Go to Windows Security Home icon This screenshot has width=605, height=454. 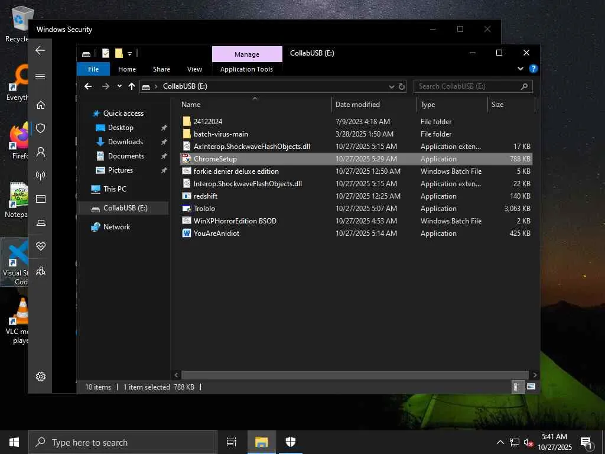[x=41, y=105]
